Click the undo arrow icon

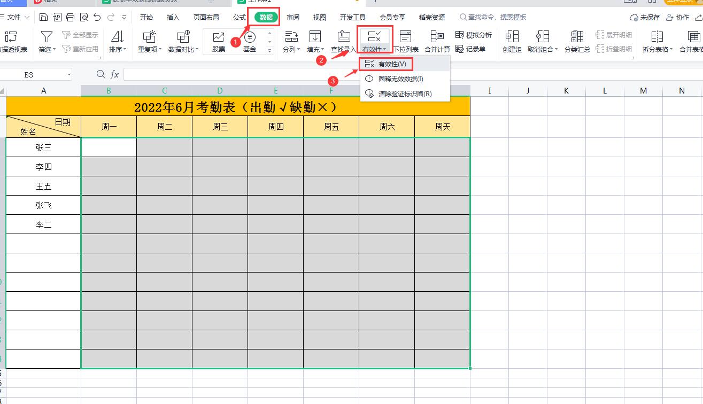[97, 18]
